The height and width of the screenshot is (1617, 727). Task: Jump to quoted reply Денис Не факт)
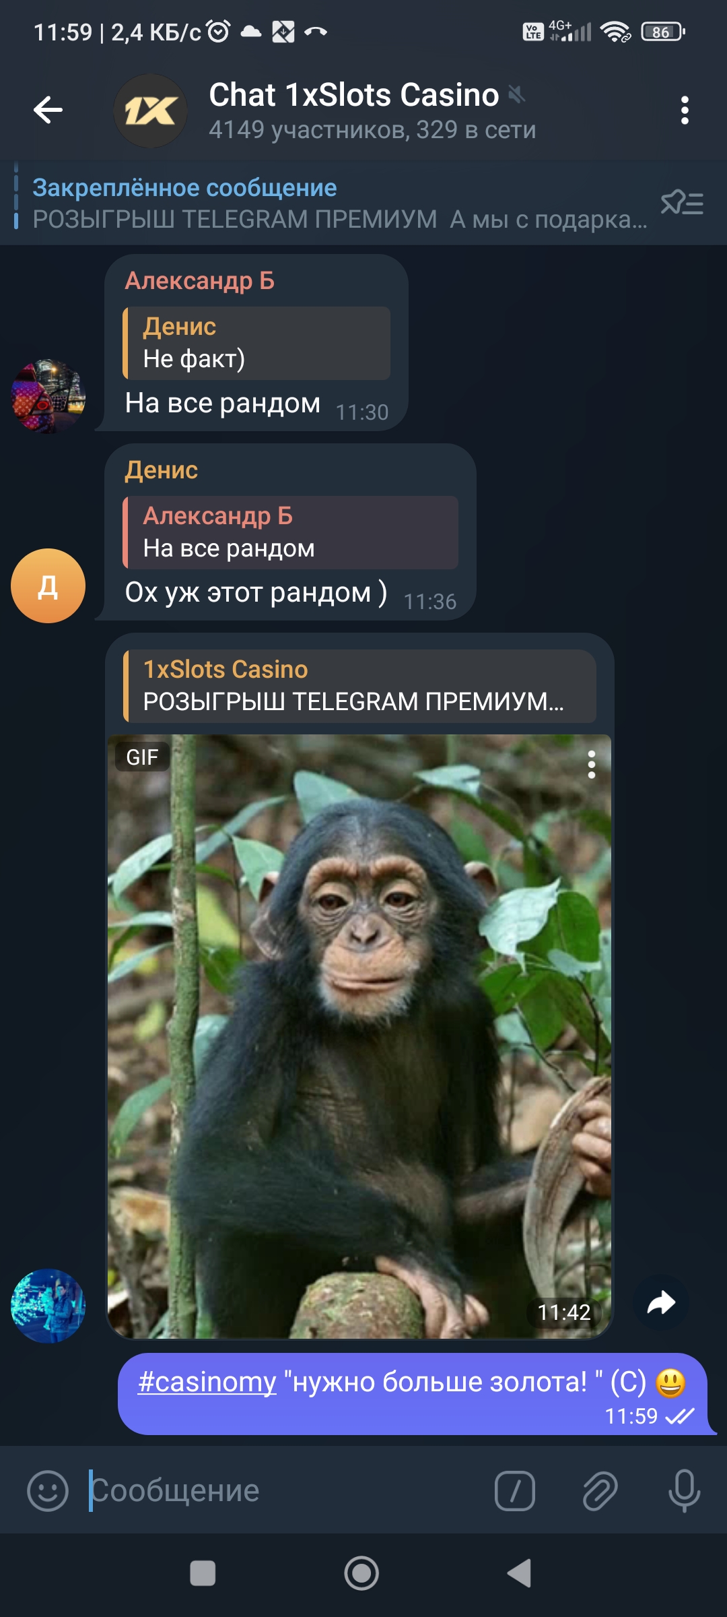pos(257,343)
